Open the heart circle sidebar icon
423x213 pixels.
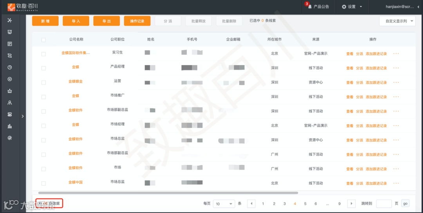pos(10,79)
